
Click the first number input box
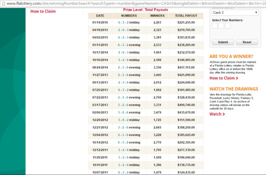tap(215, 26)
